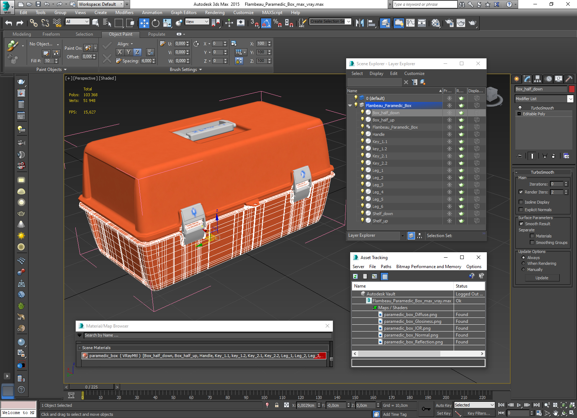Enable Separate by Smoothing Groups checkbox
577x418 pixels.
tap(532, 243)
